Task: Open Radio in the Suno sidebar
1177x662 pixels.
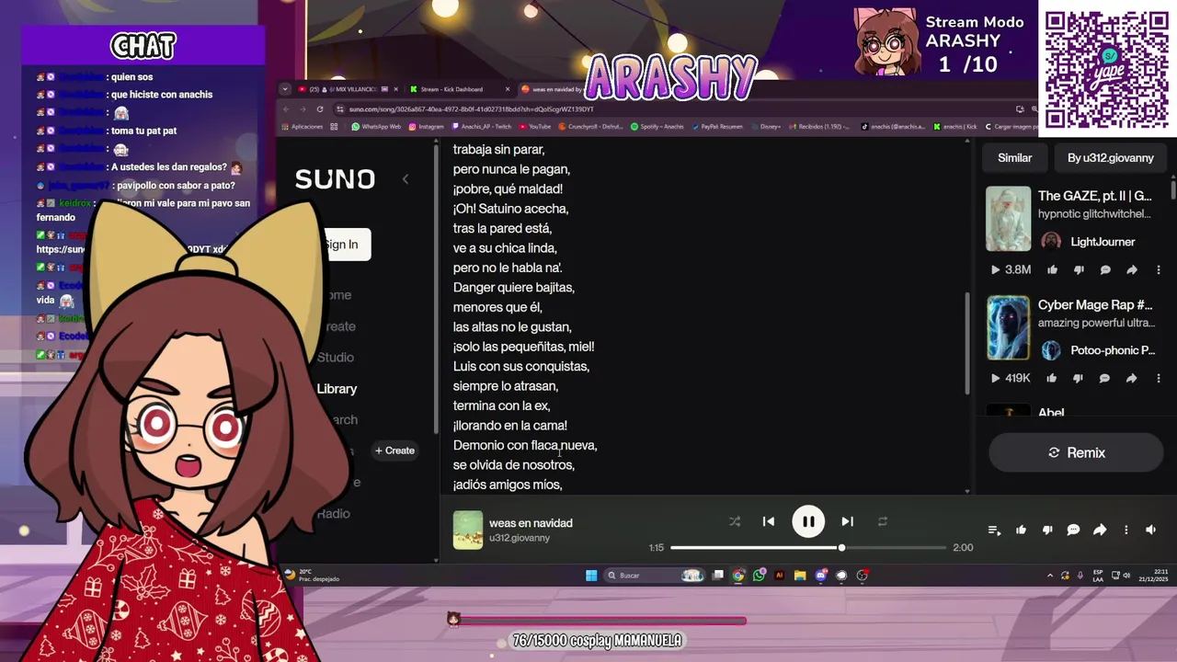Action: tap(334, 514)
